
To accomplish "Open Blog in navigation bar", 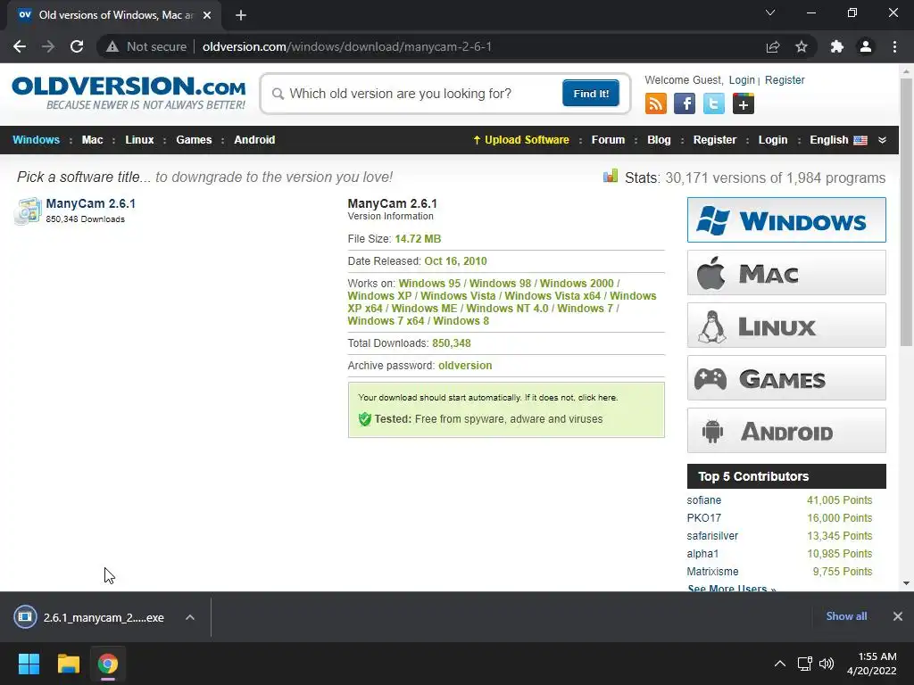I will click(x=659, y=140).
